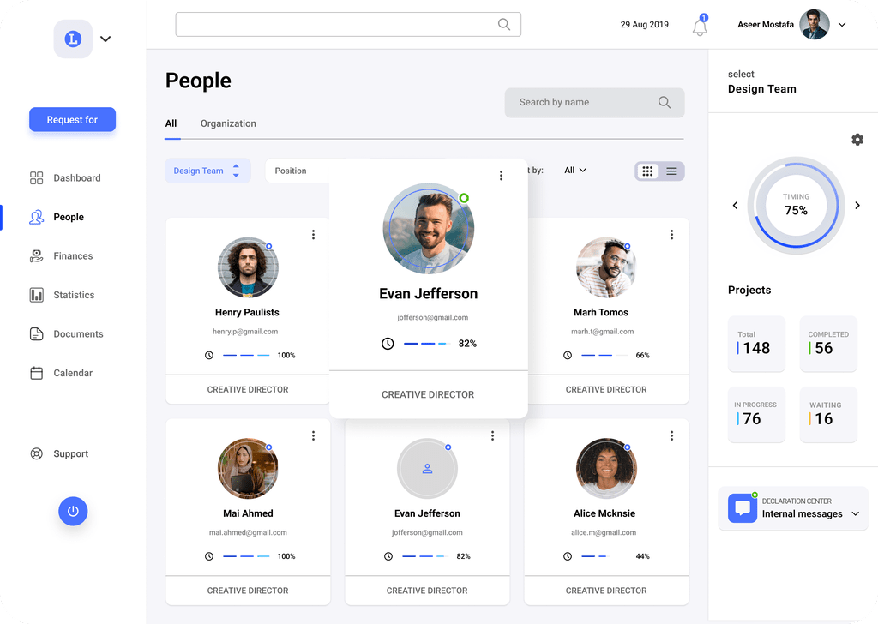The height and width of the screenshot is (624, 878).
Task: Show the next timing chart
Action: pos(857,206)
